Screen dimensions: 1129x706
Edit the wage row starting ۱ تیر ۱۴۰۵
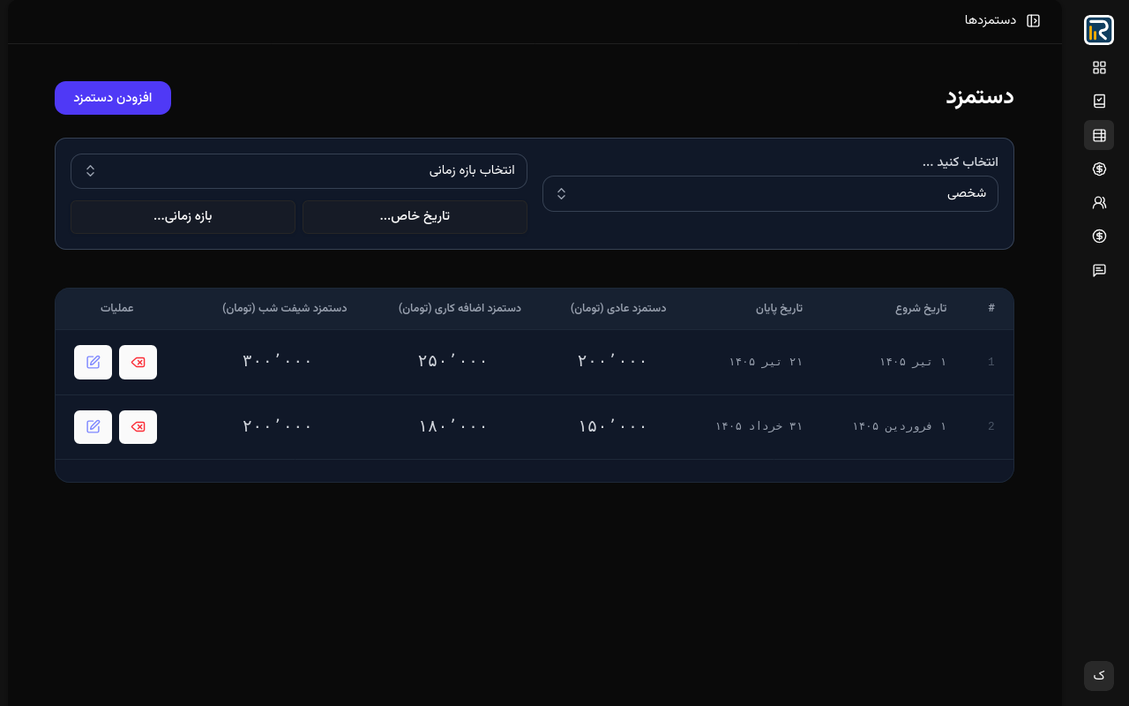[x=93, y=362]
